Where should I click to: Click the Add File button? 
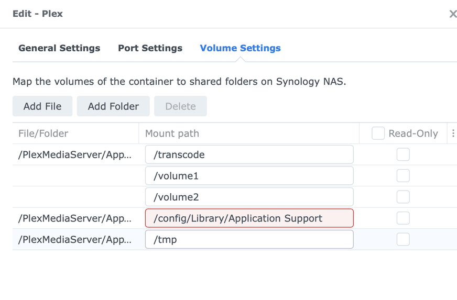point(42,106)
